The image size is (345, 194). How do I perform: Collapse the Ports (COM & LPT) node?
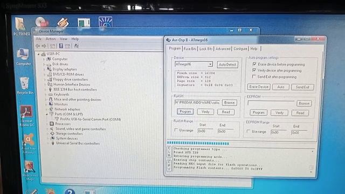(x=47, y=114)
